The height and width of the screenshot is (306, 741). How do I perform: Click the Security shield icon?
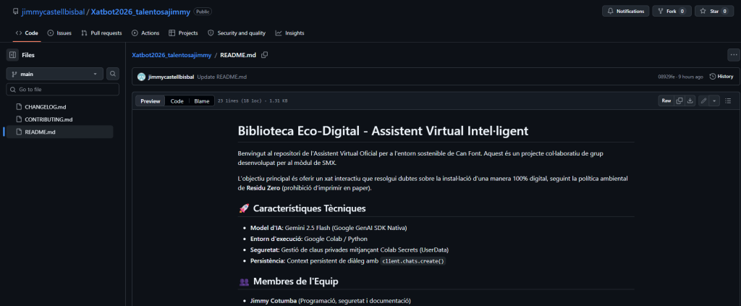[x=211, y=33]
